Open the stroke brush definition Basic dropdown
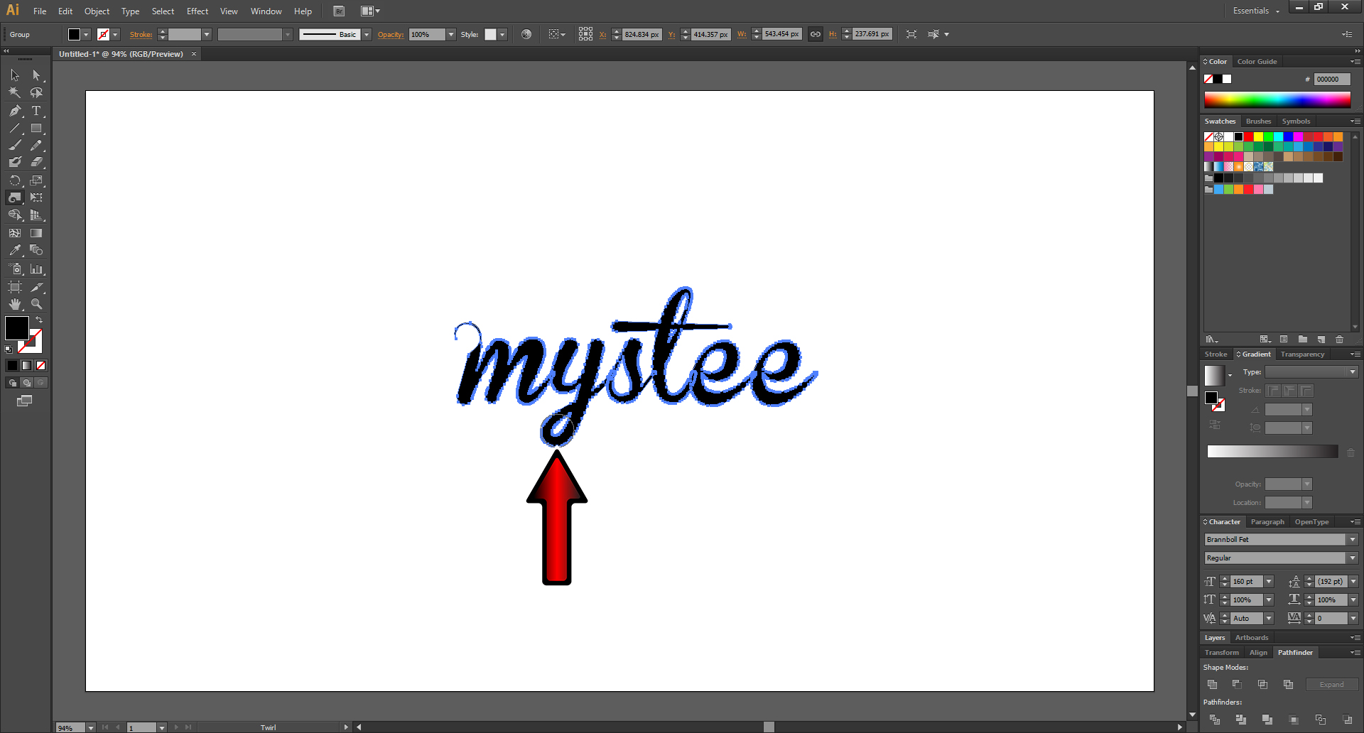Screen dimensions: 1364x733 pyautogui.click(x=367, y=34)
